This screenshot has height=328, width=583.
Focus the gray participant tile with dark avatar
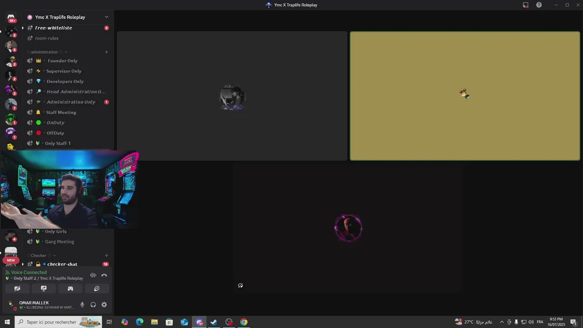[232, 96]
